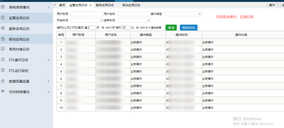Click the 系统对接日志 sidebar icon
Viewport: 284px width, 128px height.
pyautogui.click(x=3, y=49)
